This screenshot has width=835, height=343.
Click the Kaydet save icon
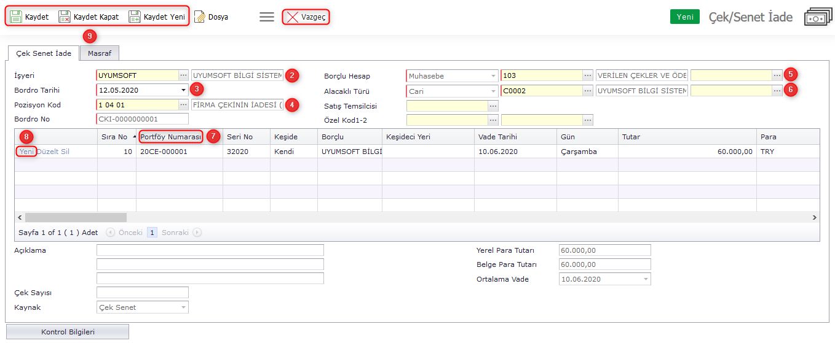click(x=17, y=17)
